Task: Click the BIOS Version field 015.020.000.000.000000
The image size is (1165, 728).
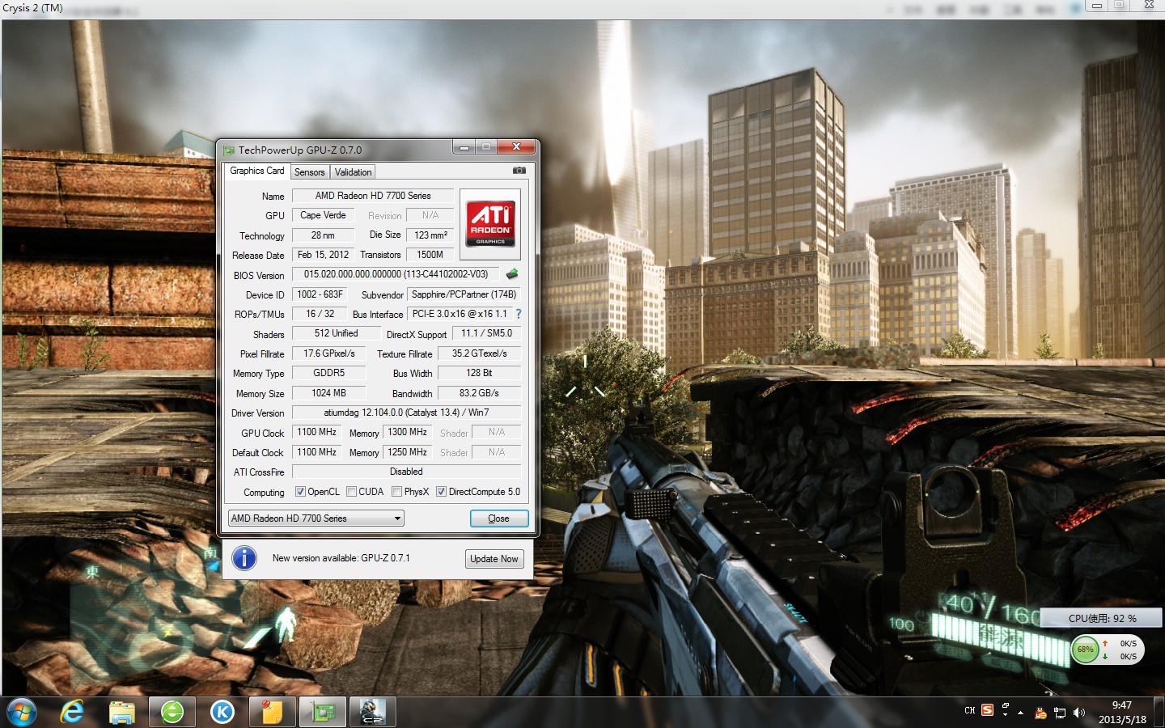Action: (x=396, y=274)
